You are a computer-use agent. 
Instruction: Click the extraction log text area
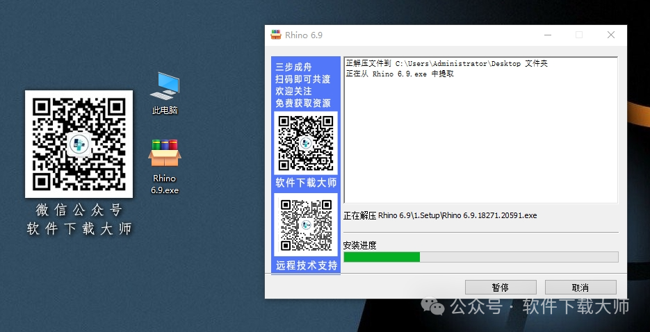(x=480, y=130)
